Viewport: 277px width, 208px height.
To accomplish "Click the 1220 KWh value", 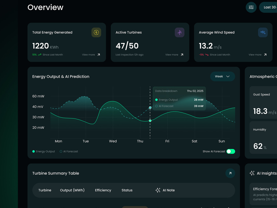I will click(x=45, y=46).
